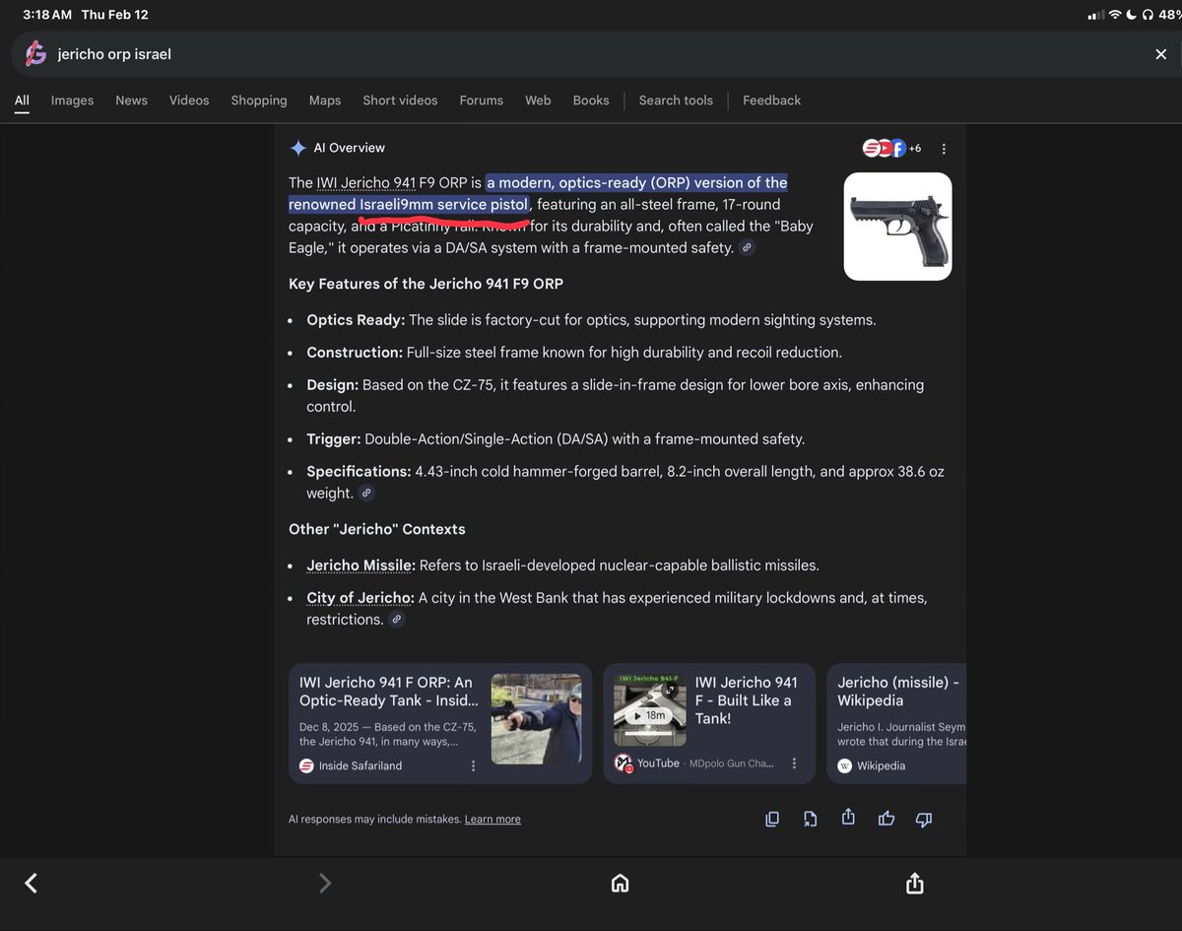
Task: Open IWI Jericho 941 F Built Like a Tank video
Action: pyautogui.click(x=747, y=699)
